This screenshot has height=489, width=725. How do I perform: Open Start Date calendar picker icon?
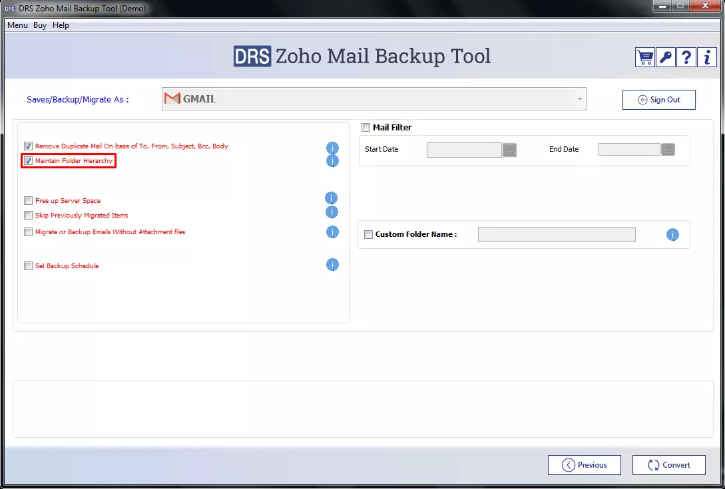coord(510,150)
